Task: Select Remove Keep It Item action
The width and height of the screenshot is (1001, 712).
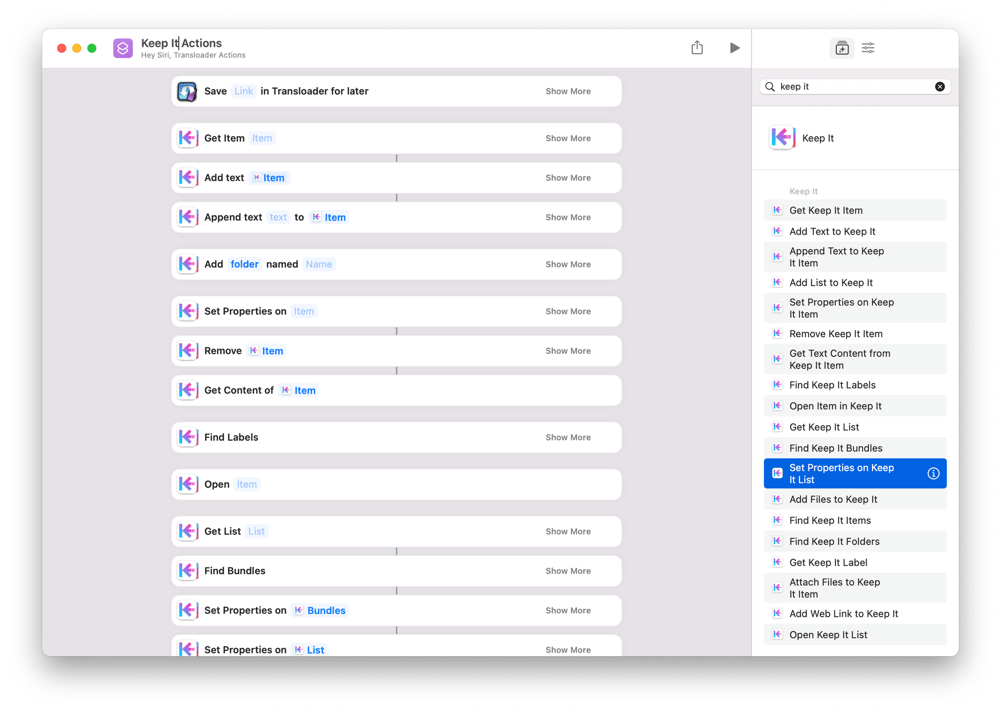Action: point(855,334)
